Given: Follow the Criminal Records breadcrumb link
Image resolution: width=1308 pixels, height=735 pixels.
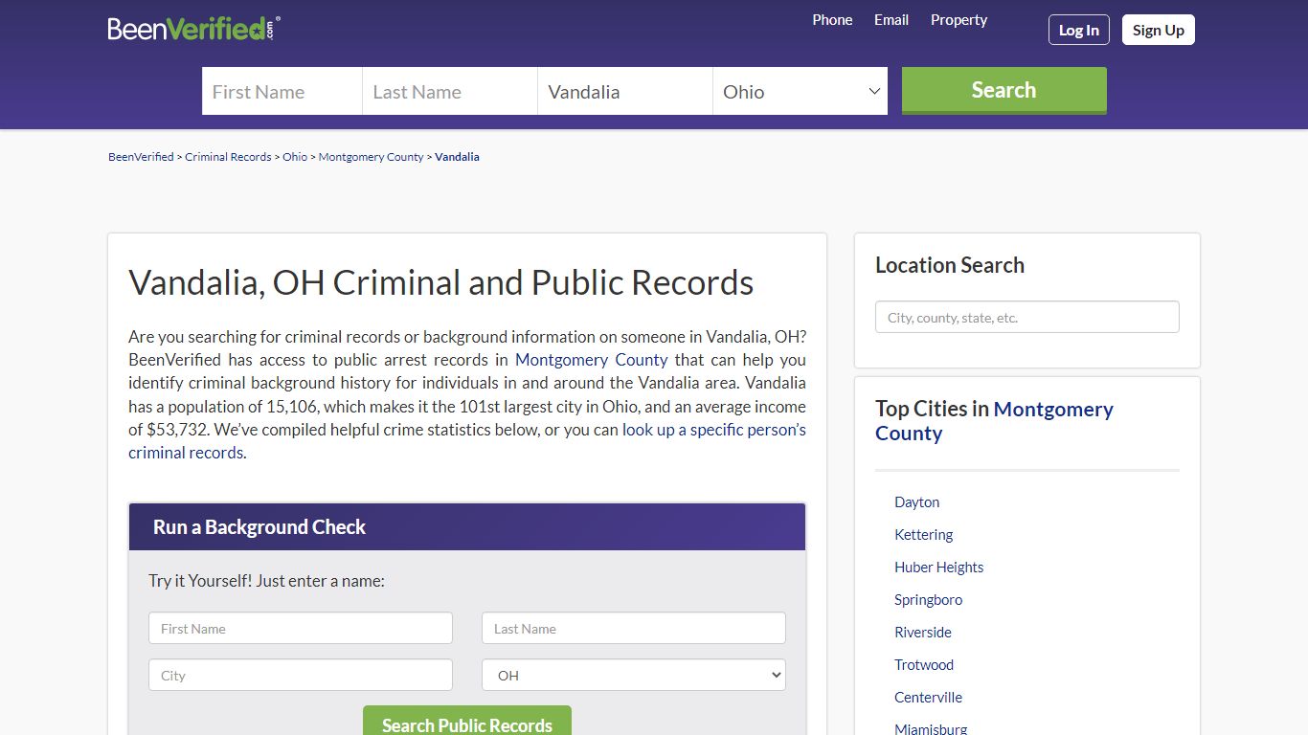Looking at the screenshot, I should [228, 157].
